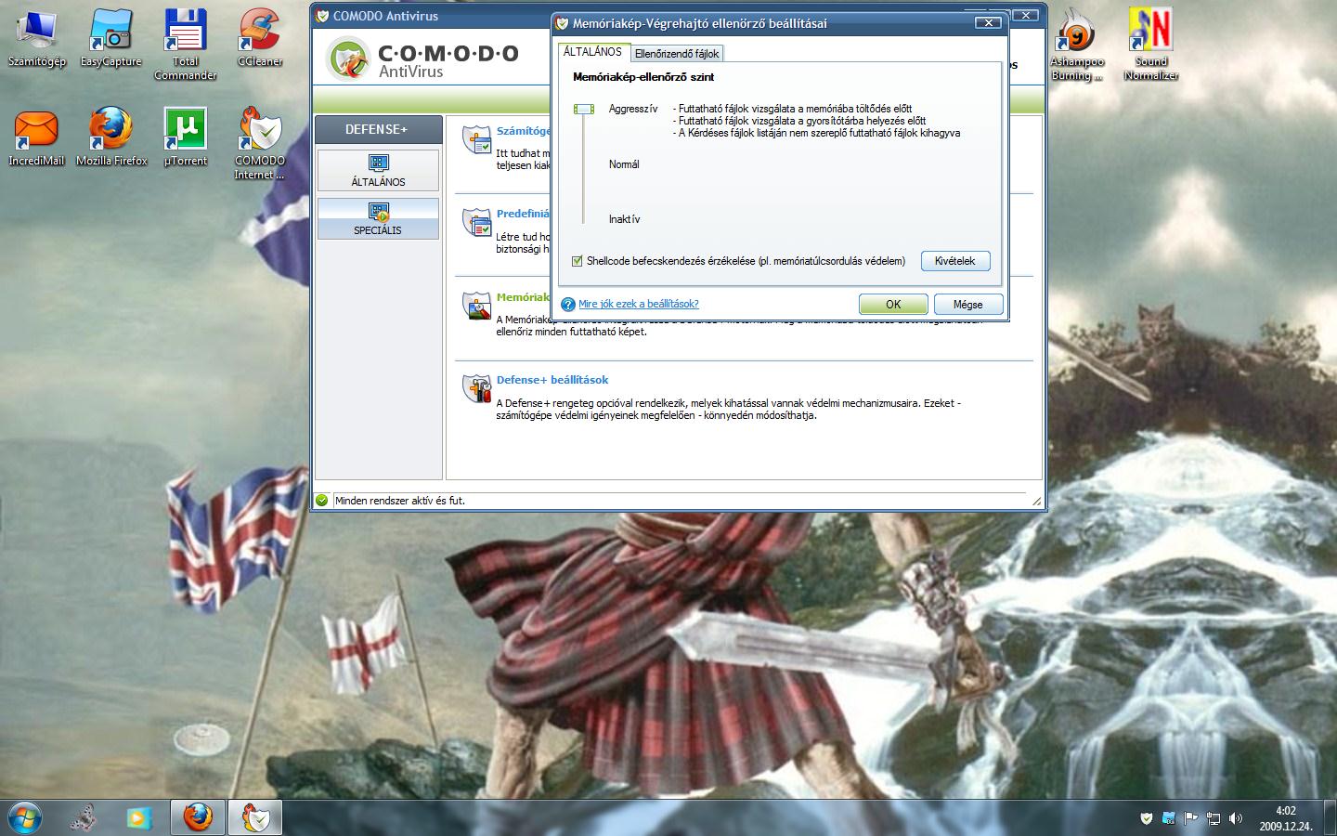Click the help icon beside the settings link
This screenshot has height=836, width=1337.
[568, 304]
